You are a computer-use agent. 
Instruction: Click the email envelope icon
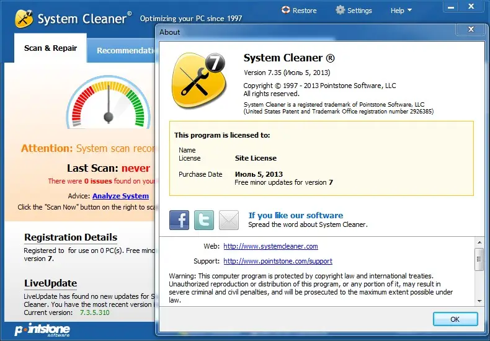[229, 220]
